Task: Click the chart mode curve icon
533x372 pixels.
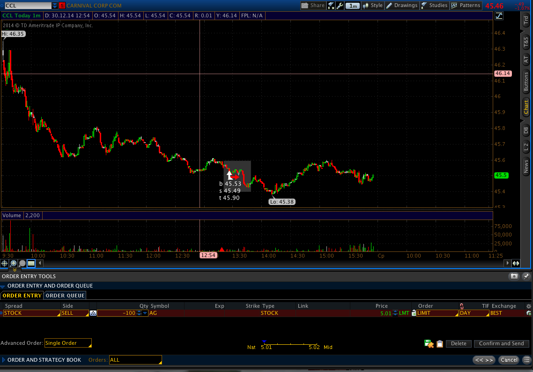Action: [x=499, y=15]
